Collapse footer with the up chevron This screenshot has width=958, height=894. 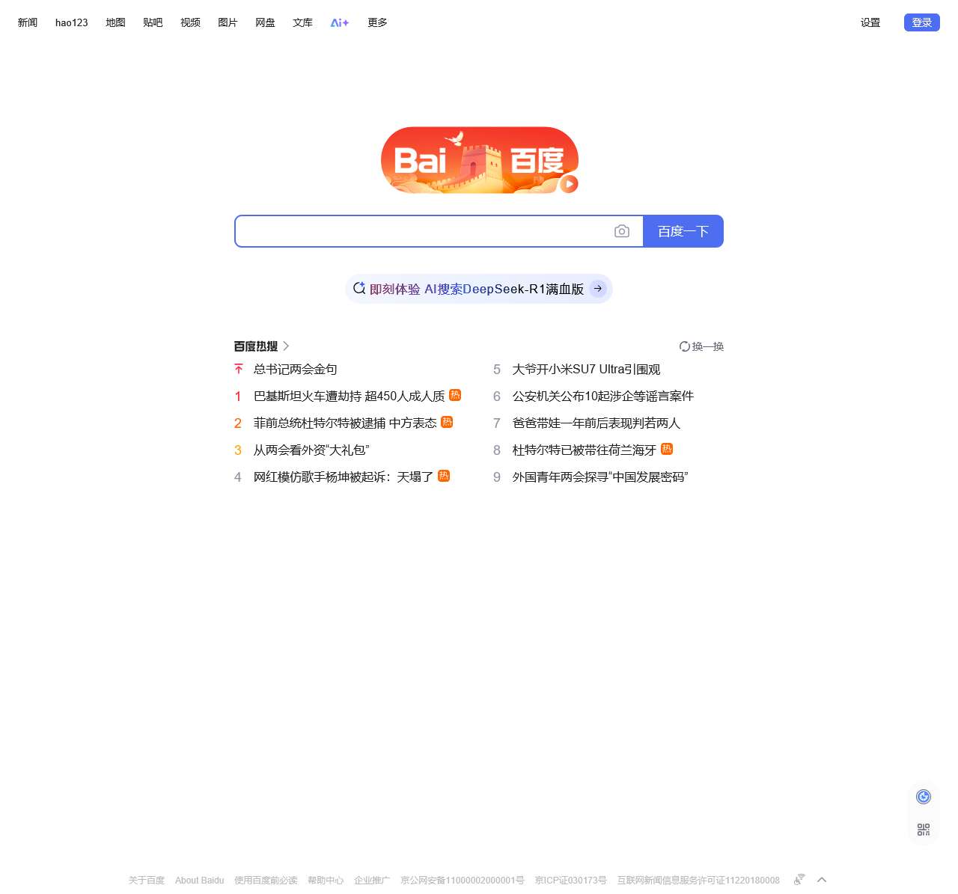tap(822, 880)
